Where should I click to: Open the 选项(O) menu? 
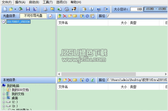coord(61,2)
